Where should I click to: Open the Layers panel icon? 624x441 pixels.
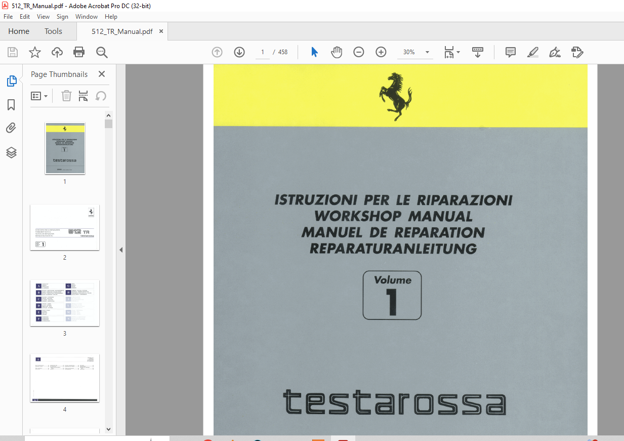(11, 152)
